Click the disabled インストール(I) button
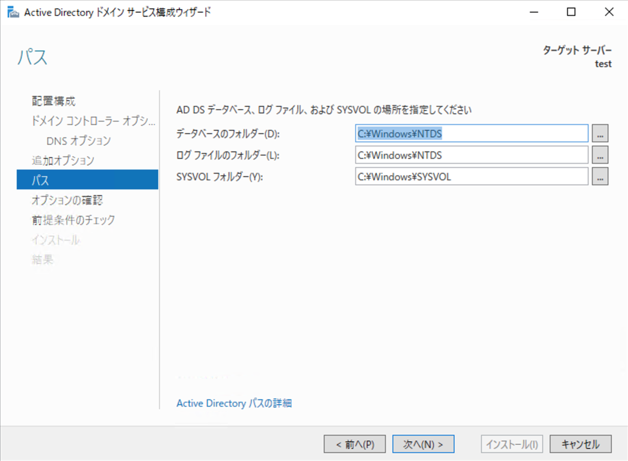The width and height of the screenshot is (628, 461). tap(511, 444)
